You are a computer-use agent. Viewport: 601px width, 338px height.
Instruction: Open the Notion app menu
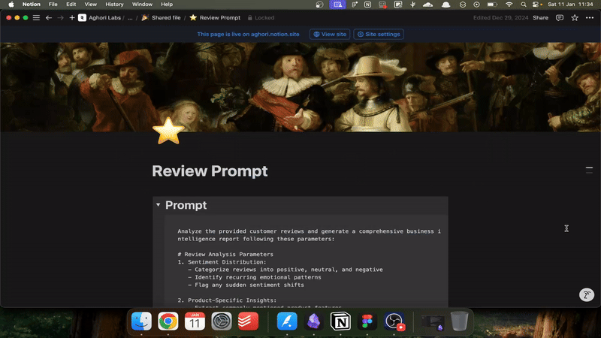[x=31, y=5]
